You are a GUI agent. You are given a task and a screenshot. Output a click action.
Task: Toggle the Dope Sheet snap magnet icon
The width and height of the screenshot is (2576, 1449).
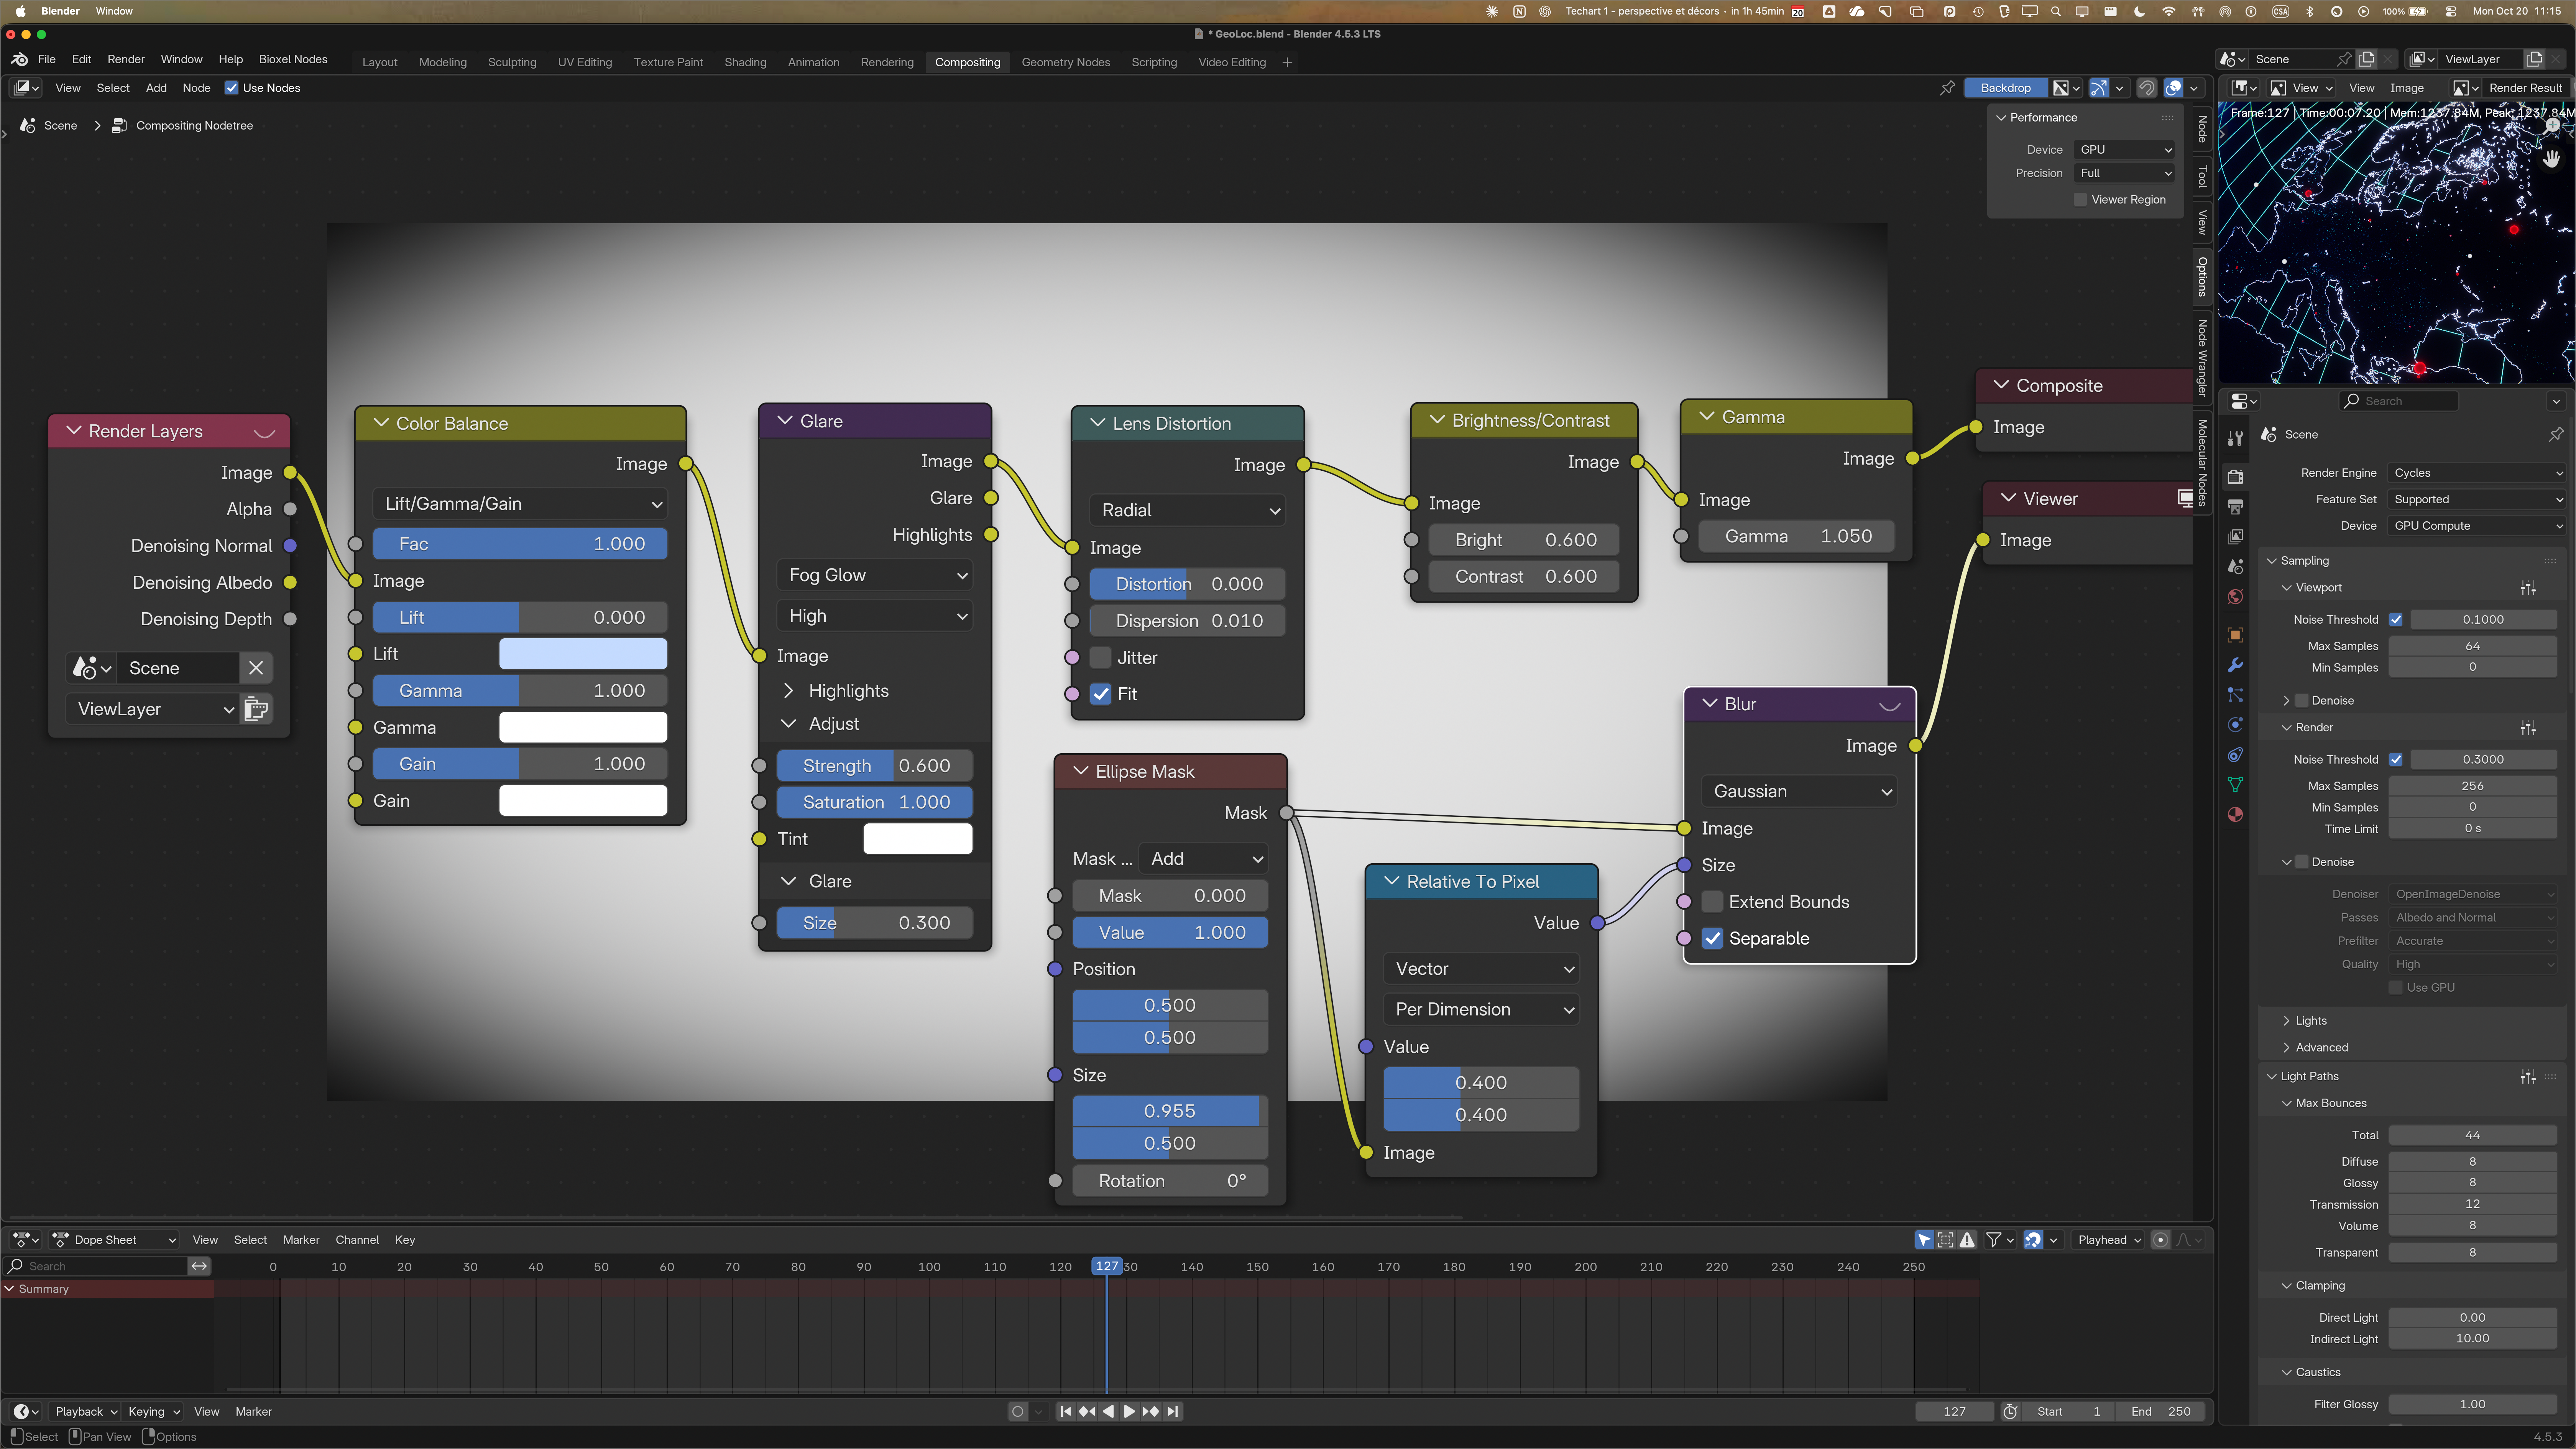pos(2033,1240)
